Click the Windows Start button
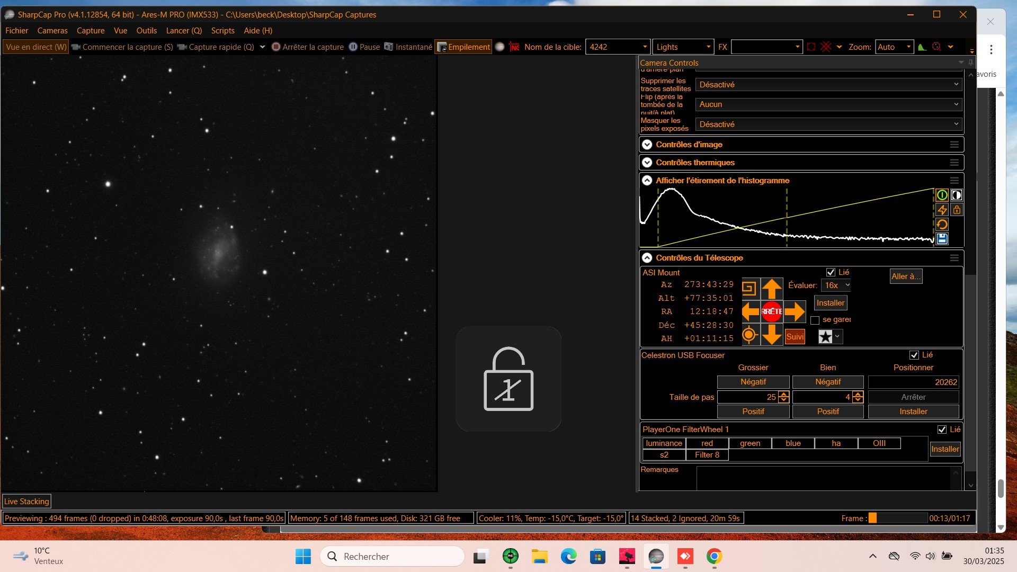The height and width of the screenshot is (572, 1017). coord(304,556)
